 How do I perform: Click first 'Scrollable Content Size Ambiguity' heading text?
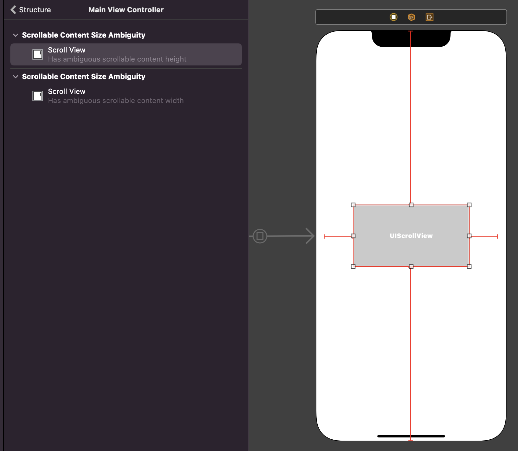pyautogui.click(x=84, y=35)
